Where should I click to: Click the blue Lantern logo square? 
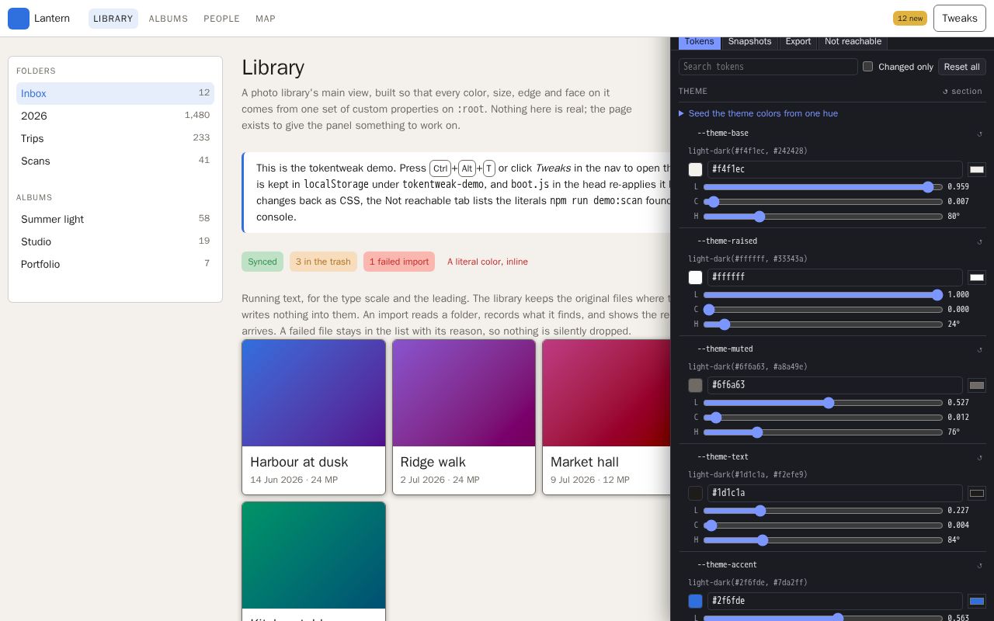coord(19,19)
